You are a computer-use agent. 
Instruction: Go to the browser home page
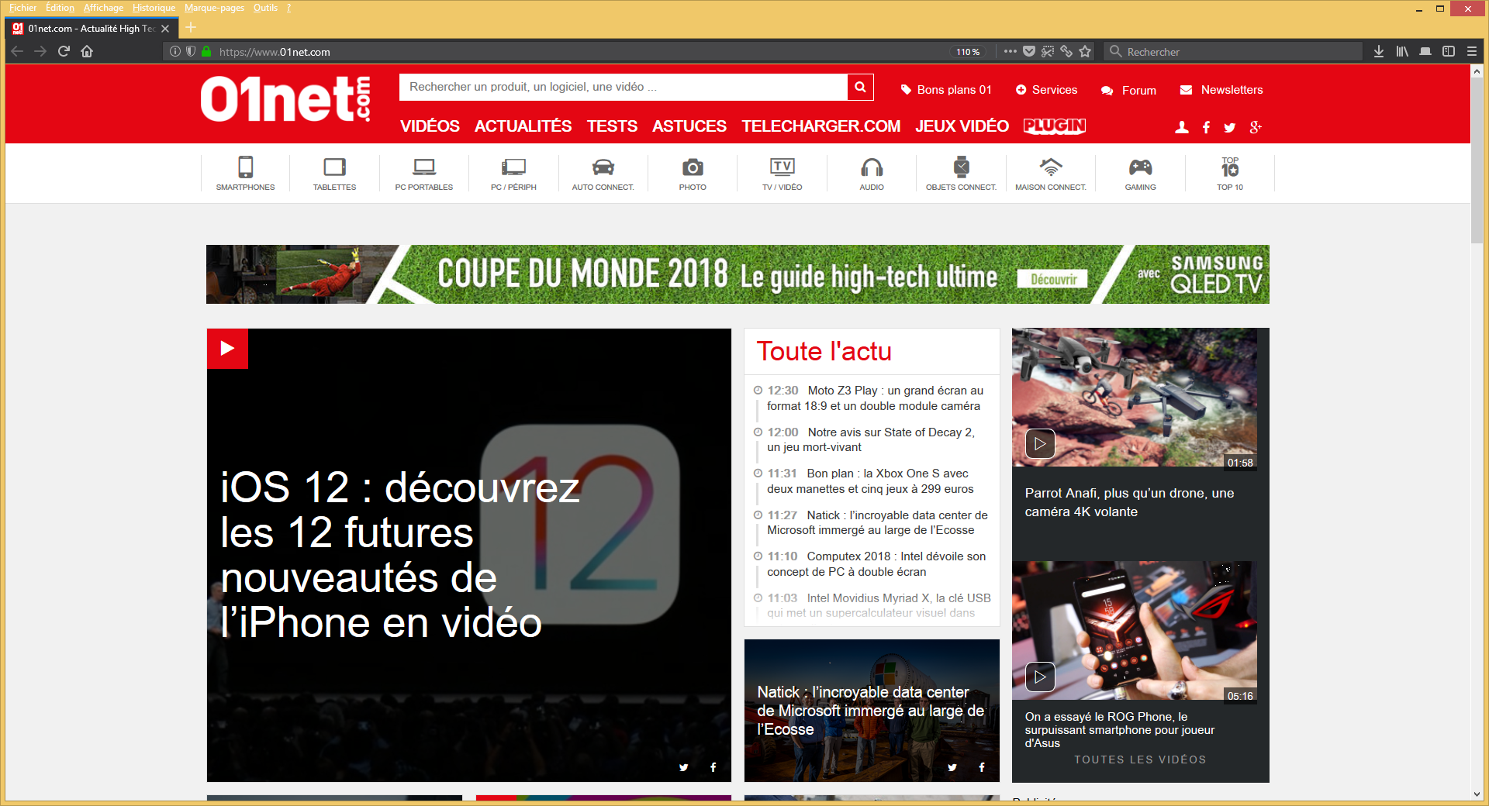coord(87,51)
